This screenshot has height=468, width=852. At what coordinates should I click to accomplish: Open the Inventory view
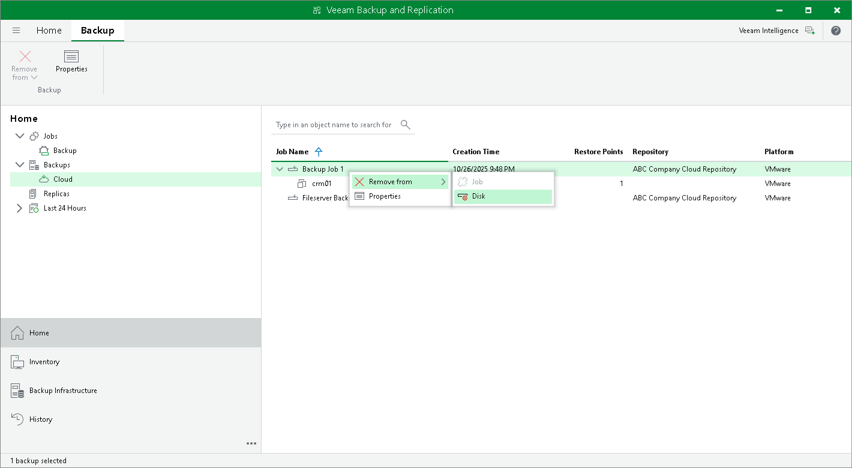click(131, 362)
